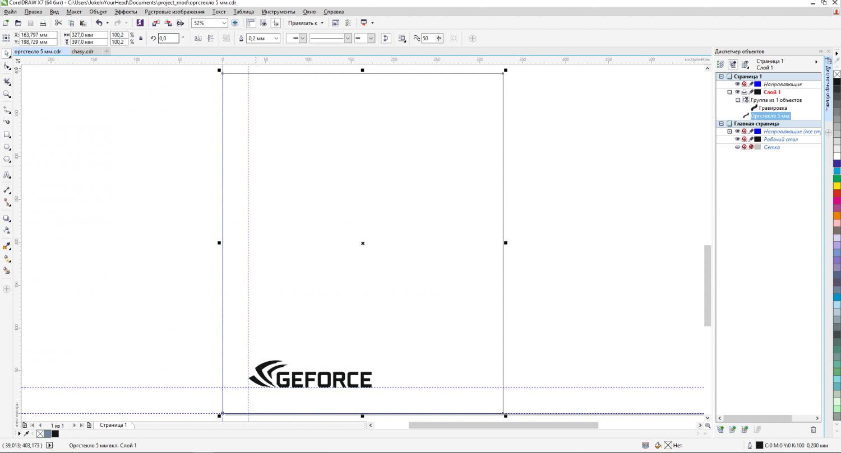The height and width of the screenshot is (453, 841).
Task: Collapse the Группа из 1 объектов node
Action: click(738, 100)
